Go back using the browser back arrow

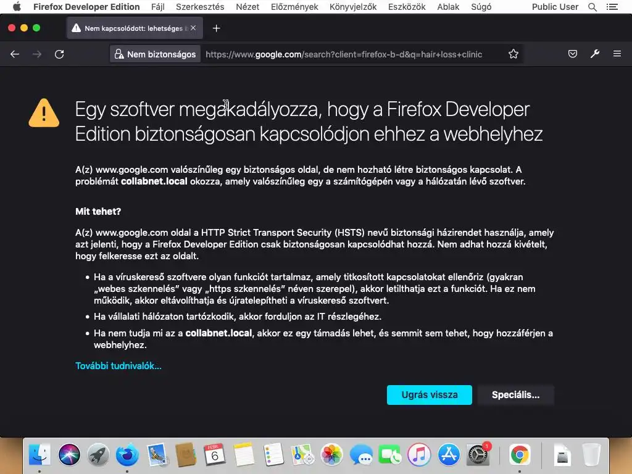(15, 54)
